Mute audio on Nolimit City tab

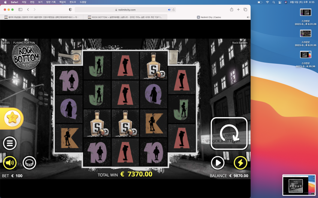pos(248,17)
